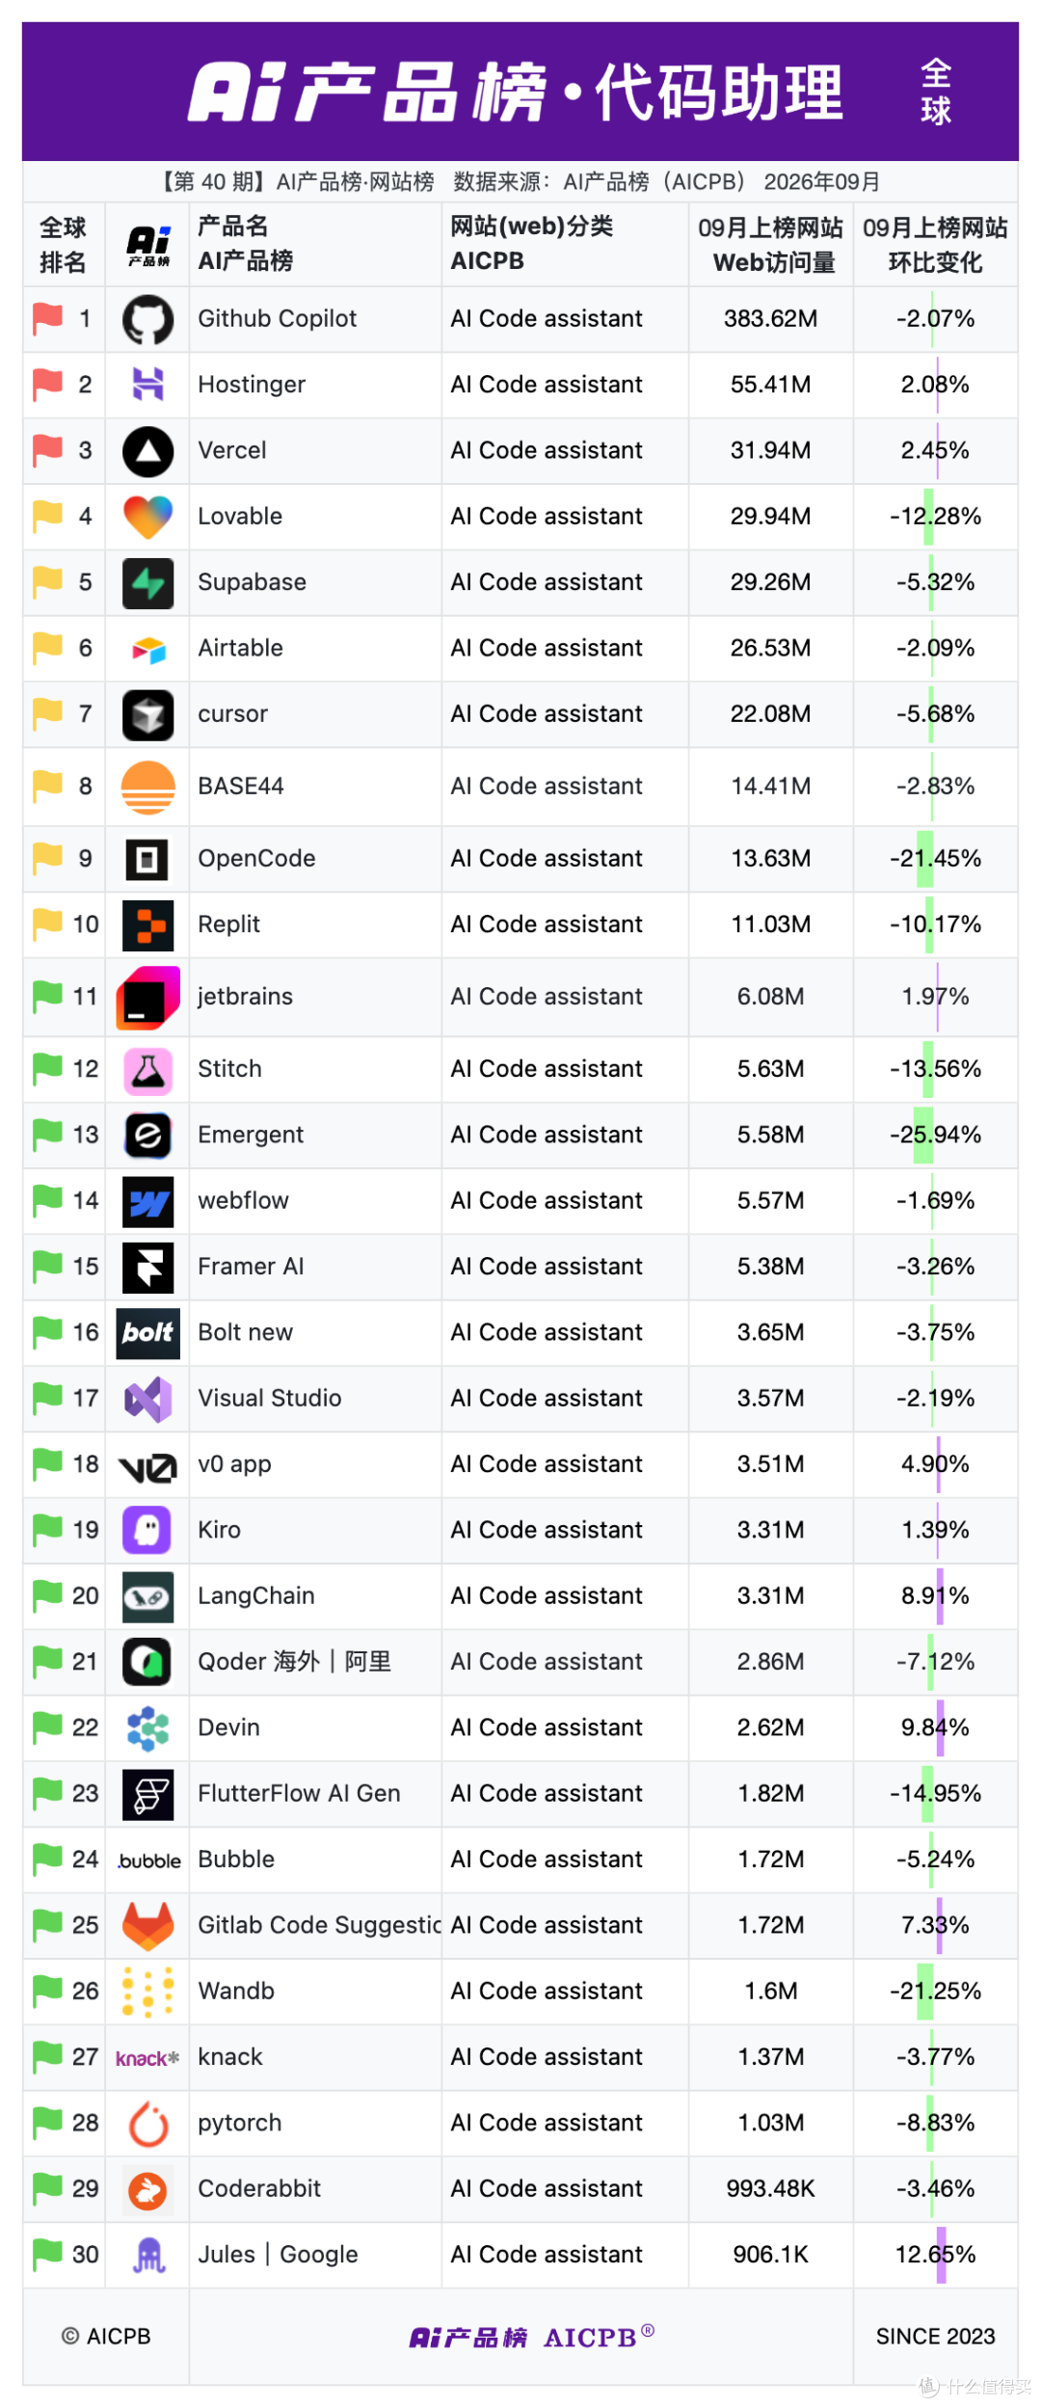This screenshot has height=2408, width=1041.
Task: Click the Supabase lightning bolt logo
Action: [x=147, y=583]
